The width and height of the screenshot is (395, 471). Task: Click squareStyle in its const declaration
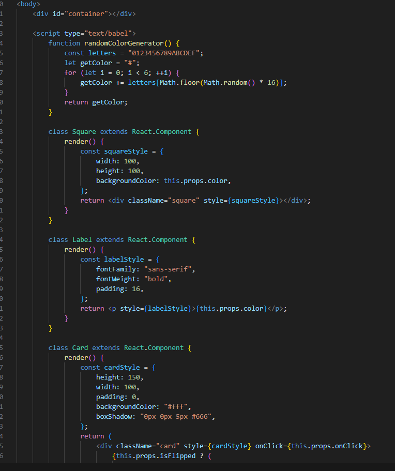pos(126,151)
